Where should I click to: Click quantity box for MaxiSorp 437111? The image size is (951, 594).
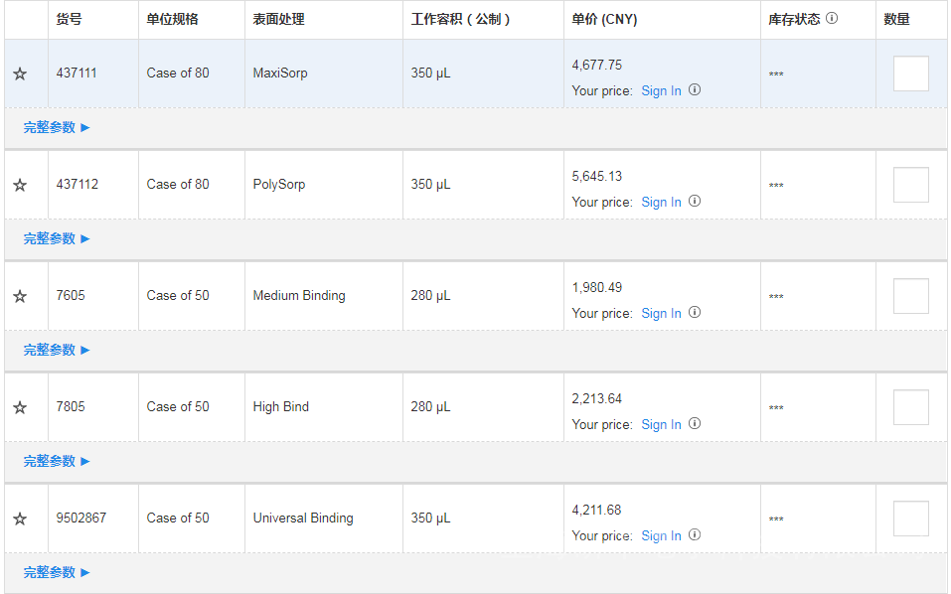pos(910,74)
